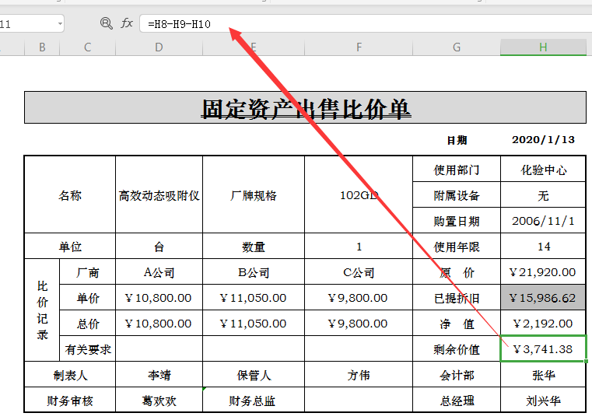Select the active cell ￥3,741.38
This screenshot has height=420, width=592.
point(543,348)
